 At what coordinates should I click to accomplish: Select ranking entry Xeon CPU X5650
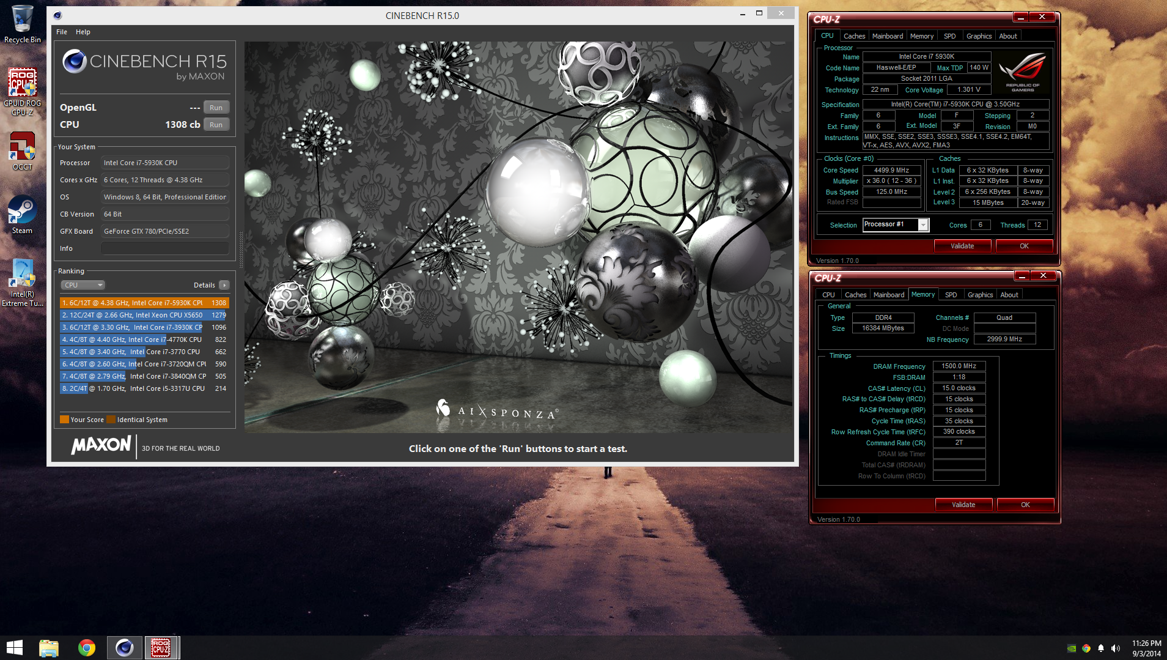144,315
